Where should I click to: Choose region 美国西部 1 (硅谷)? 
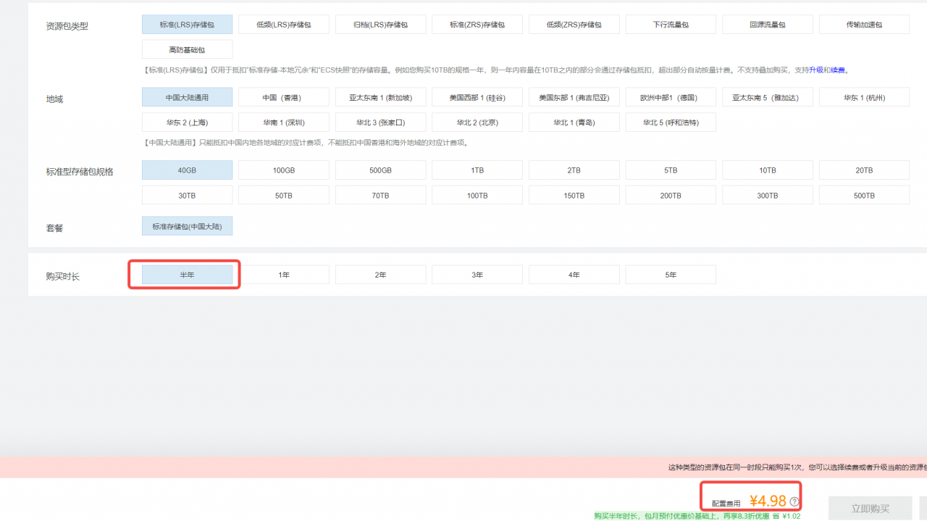coord(477,97)
